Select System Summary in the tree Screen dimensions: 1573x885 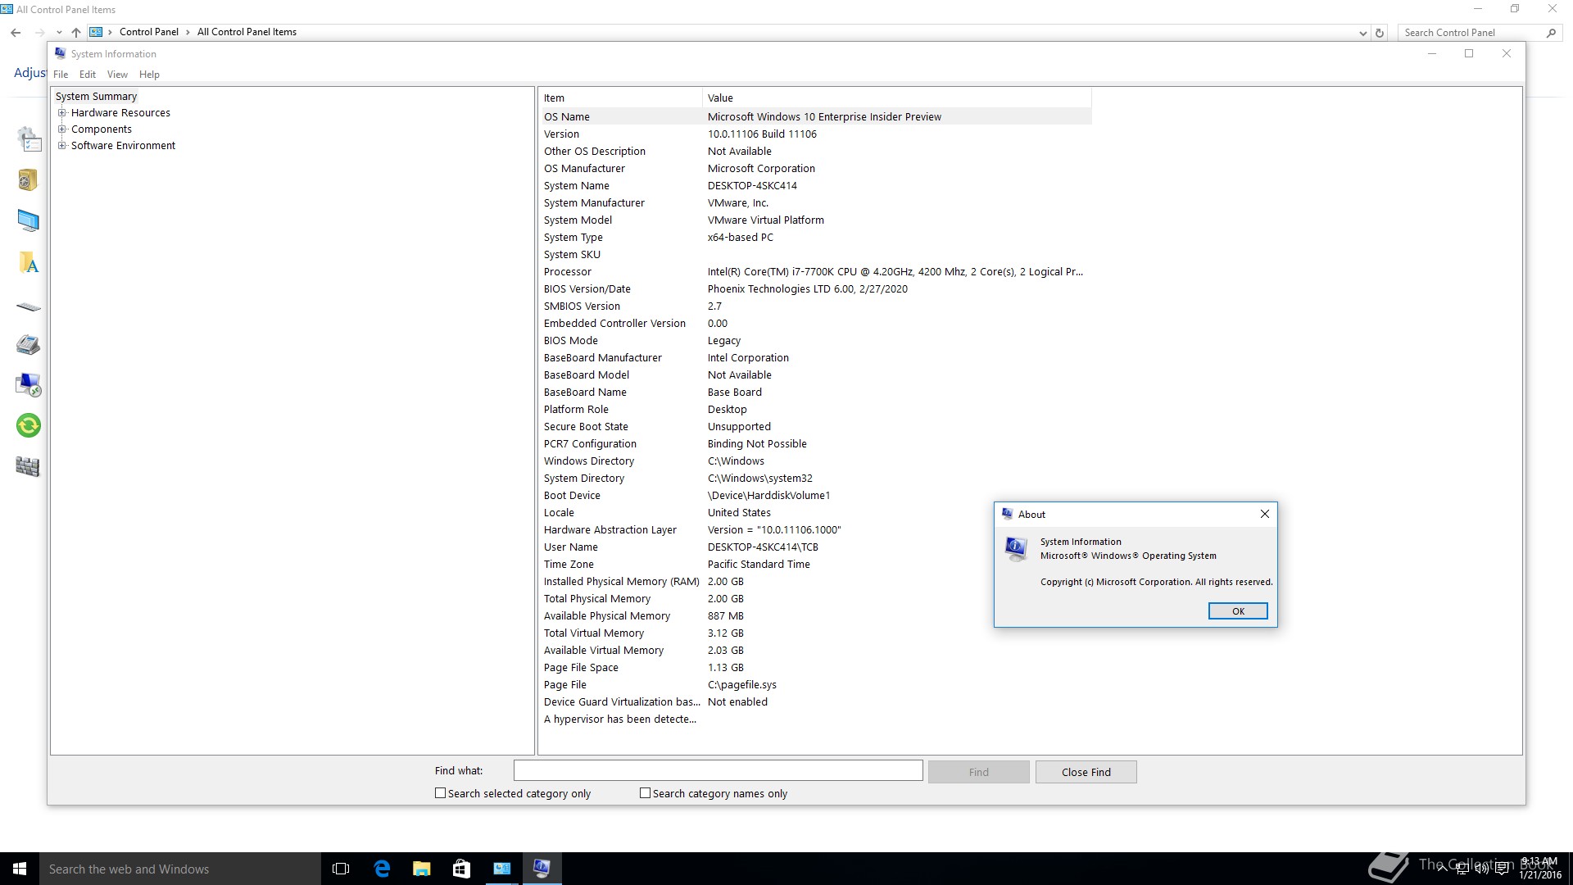(x=96, y=97)
